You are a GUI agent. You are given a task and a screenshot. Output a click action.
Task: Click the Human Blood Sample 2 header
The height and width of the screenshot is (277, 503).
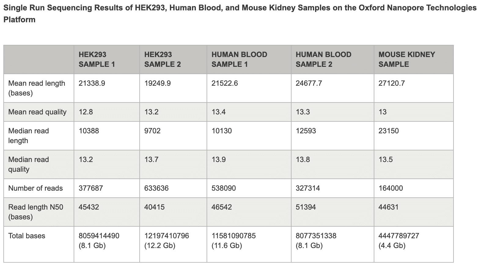[x=323, y=59]
